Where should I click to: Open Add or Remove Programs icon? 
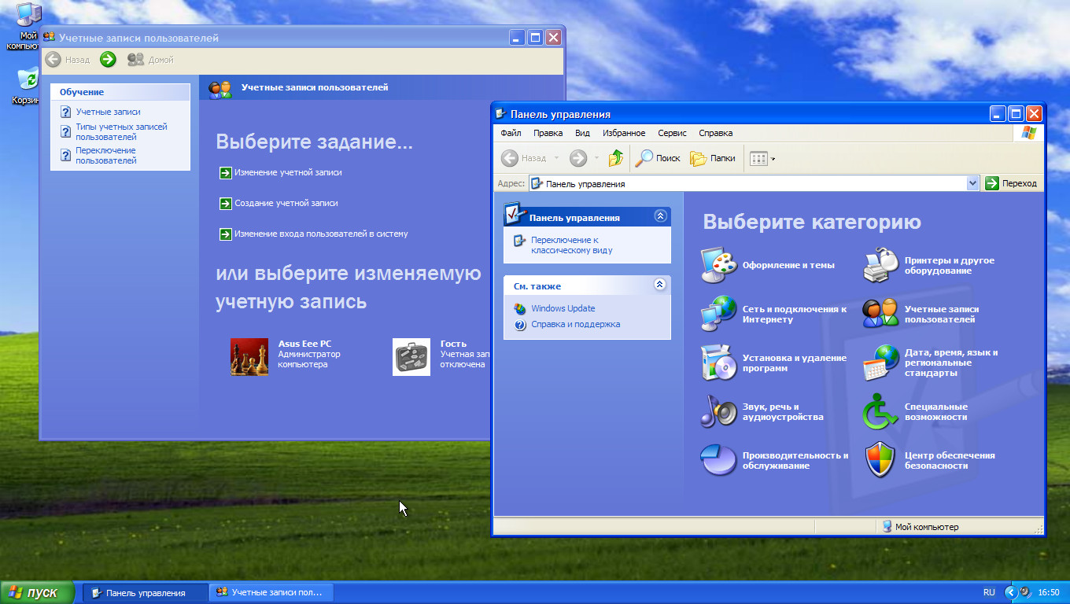pyautogui.click(x=718, y=363)
